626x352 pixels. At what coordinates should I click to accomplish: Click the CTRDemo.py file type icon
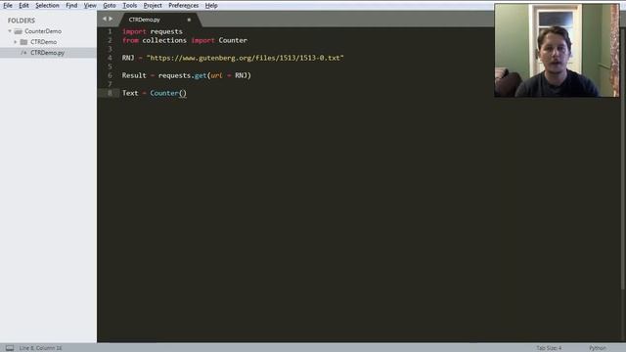click(x=23, y=53)
